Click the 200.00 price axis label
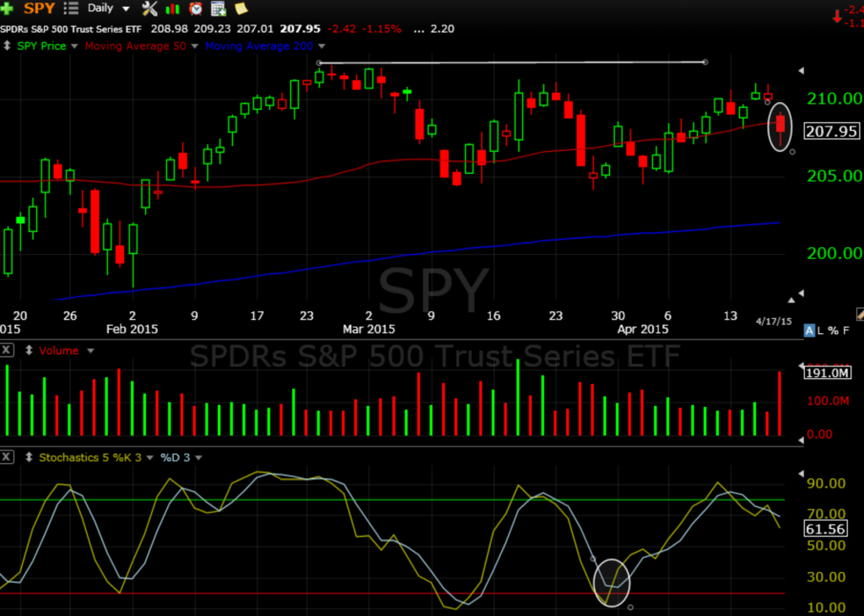864x616 pixels. [834, 253]
